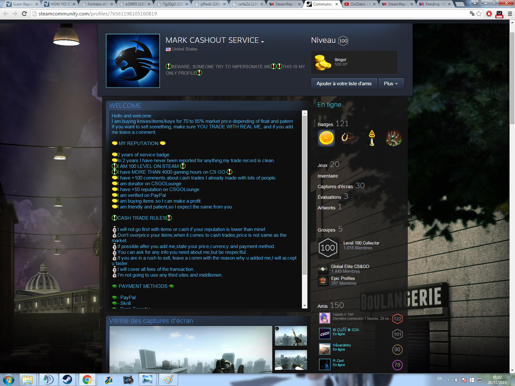Open the Steam icon in the taskbar

tap(67, 380)
